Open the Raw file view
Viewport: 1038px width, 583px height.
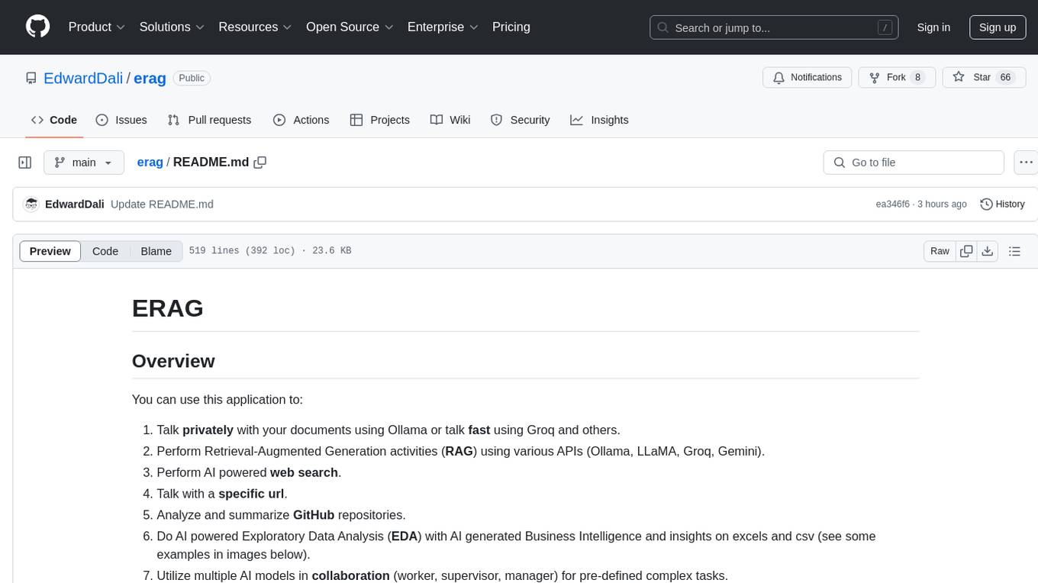click(x=940, y=251)
